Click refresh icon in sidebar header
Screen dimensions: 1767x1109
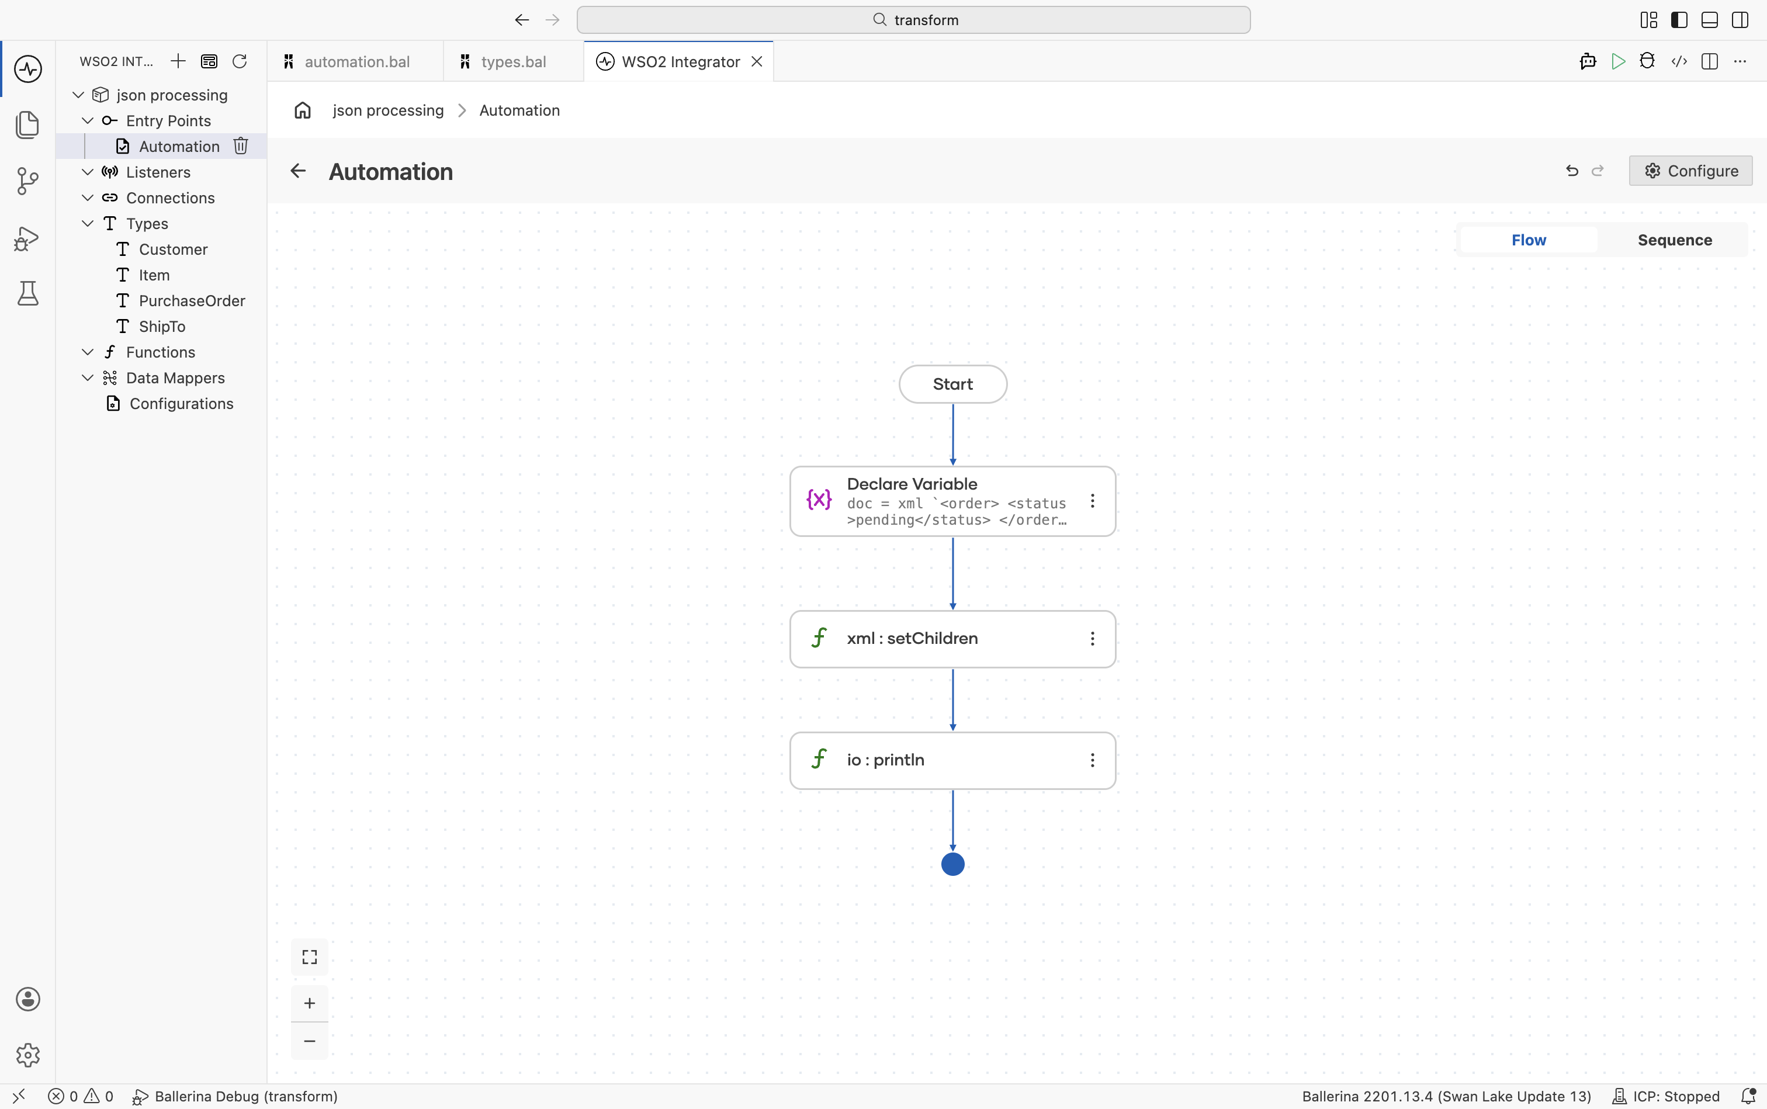pyautogui.click(x=240, y=61)
